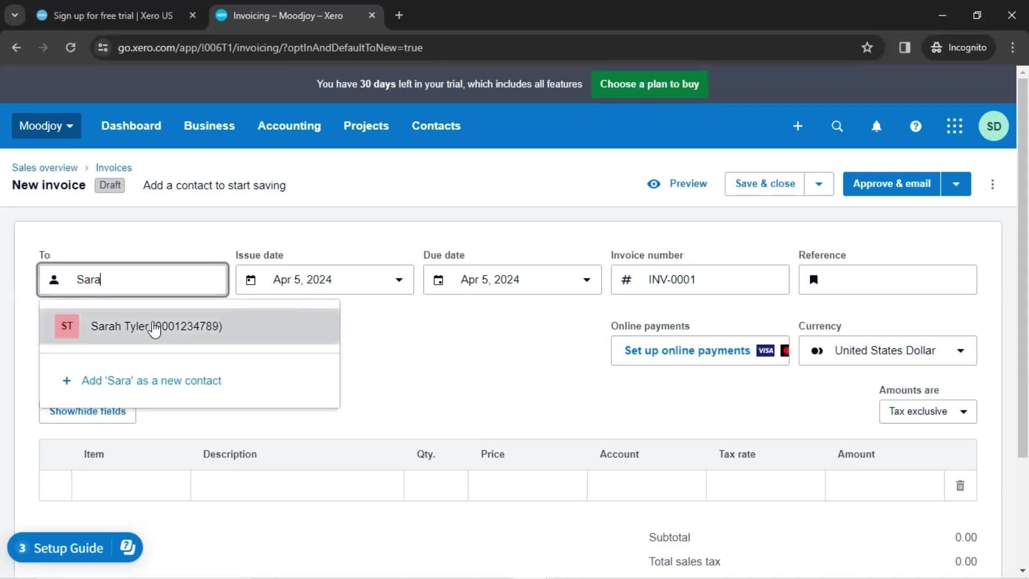1029x579 pixels.
Task: Open a new browser tab
Action: coord(399,16)
